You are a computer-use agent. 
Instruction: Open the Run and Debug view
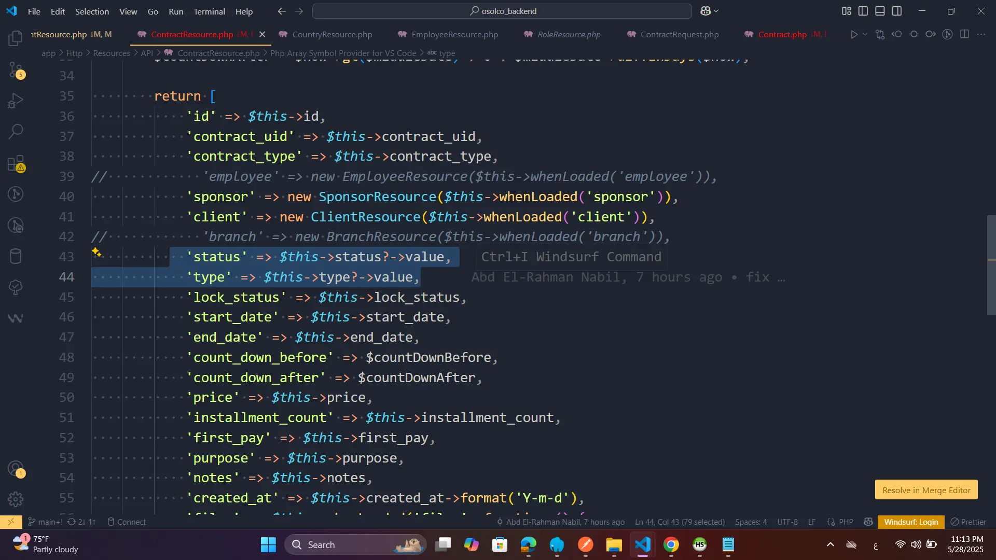16,101
